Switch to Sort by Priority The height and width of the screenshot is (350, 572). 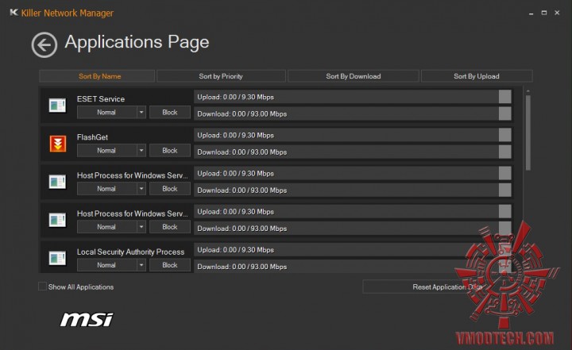[221, 76]
